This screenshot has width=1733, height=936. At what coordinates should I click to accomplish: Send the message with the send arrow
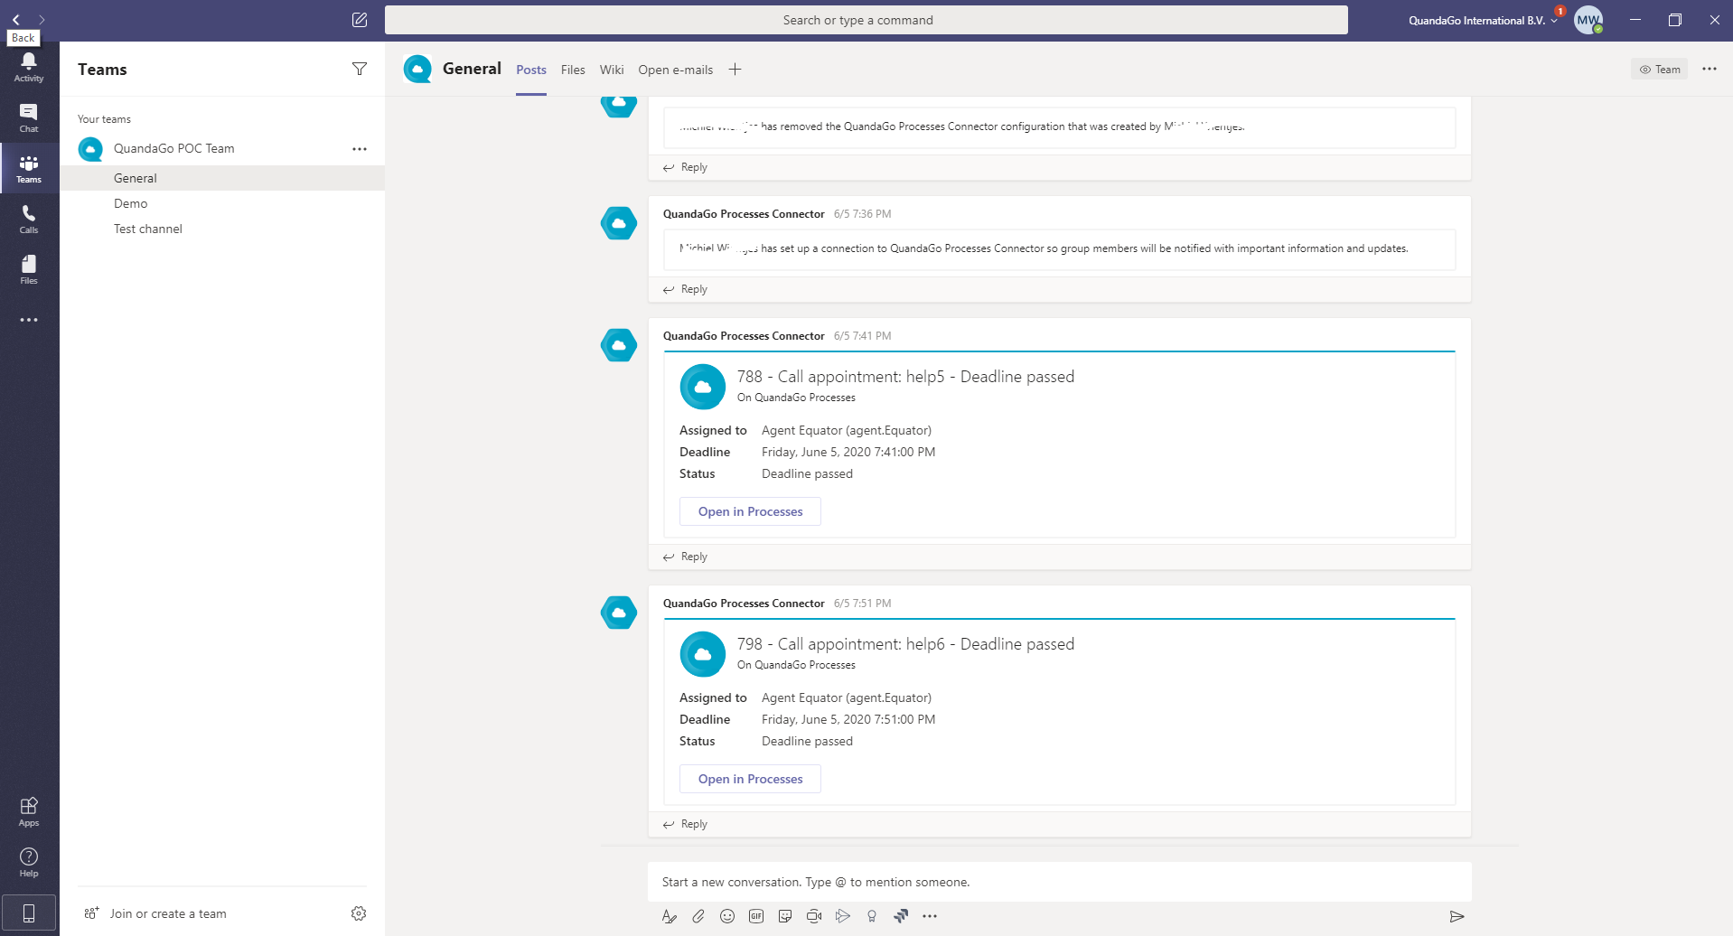pyautogui.click(x=1457, y=916)
